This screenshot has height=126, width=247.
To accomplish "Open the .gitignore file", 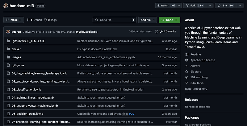I will 18,65.
